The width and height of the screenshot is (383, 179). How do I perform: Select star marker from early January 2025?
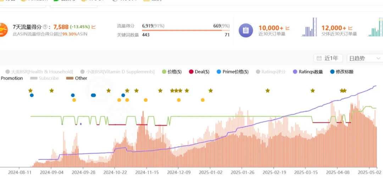[211, 91]
